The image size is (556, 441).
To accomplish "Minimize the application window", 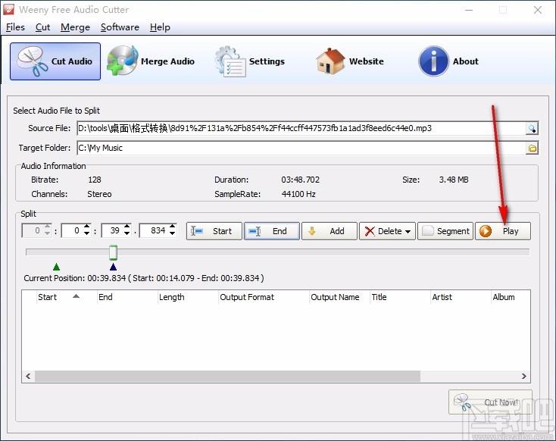I will coord(469,10).
